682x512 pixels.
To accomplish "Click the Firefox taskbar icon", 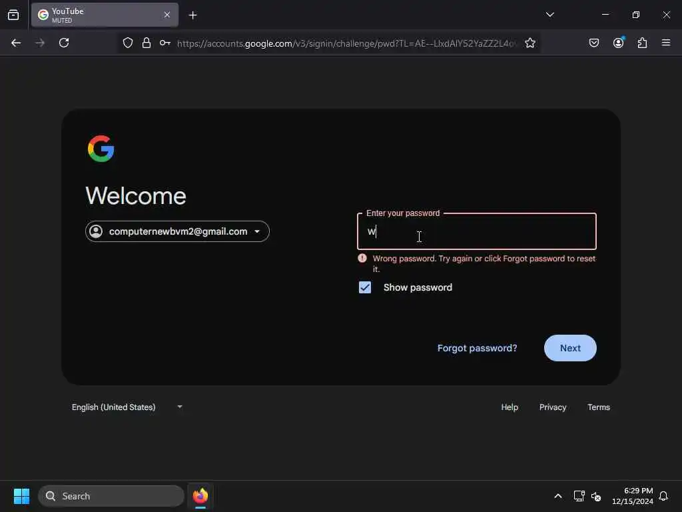I will tap(200, 496).
